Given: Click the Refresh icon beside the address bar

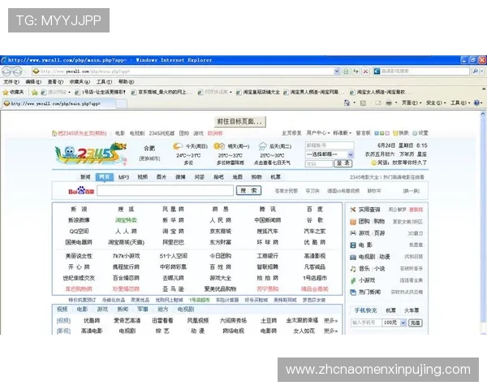Looking at the screenshot, I should coord(356,71).
